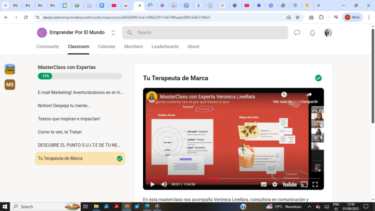
Task: Open the user profile avatar menu
Action: pyautogui.click(x=328, y=33)
